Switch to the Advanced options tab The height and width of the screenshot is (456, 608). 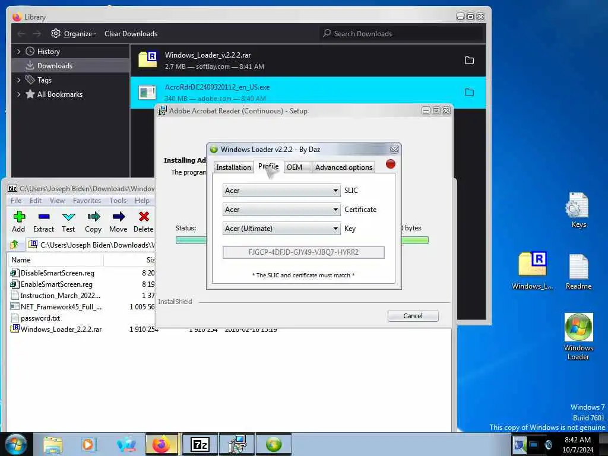[344, 167]
